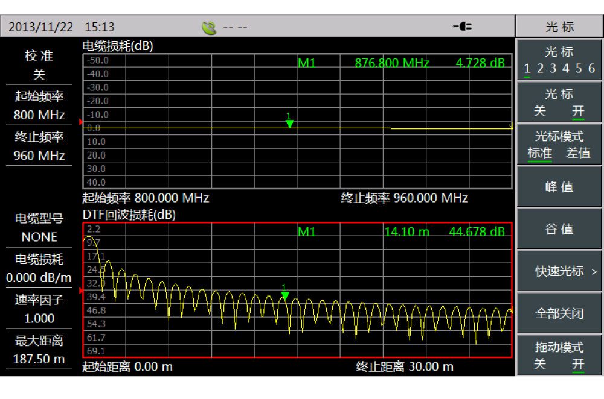Select marker 1 triangle on DTF return loss trace

coord(285,295)
